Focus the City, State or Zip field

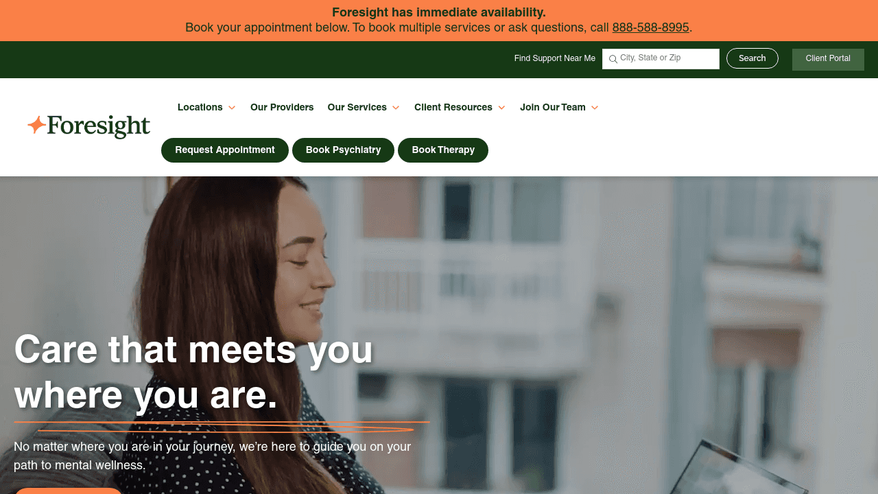pyautogui.click(x=661, y=59)
